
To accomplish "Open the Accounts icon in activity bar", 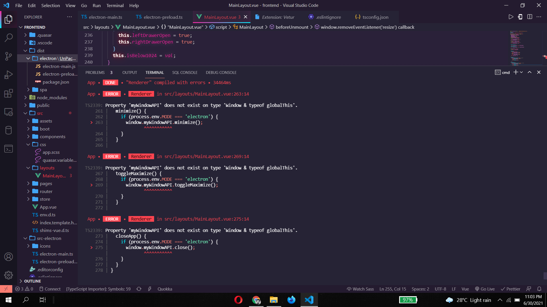I will (x=9, y=257).
